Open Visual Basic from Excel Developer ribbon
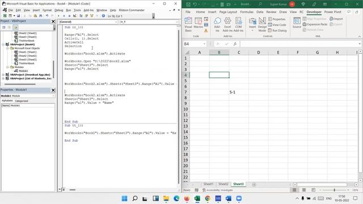The width and height of the screenshot is (363, 204). click(x=188, y=24)
